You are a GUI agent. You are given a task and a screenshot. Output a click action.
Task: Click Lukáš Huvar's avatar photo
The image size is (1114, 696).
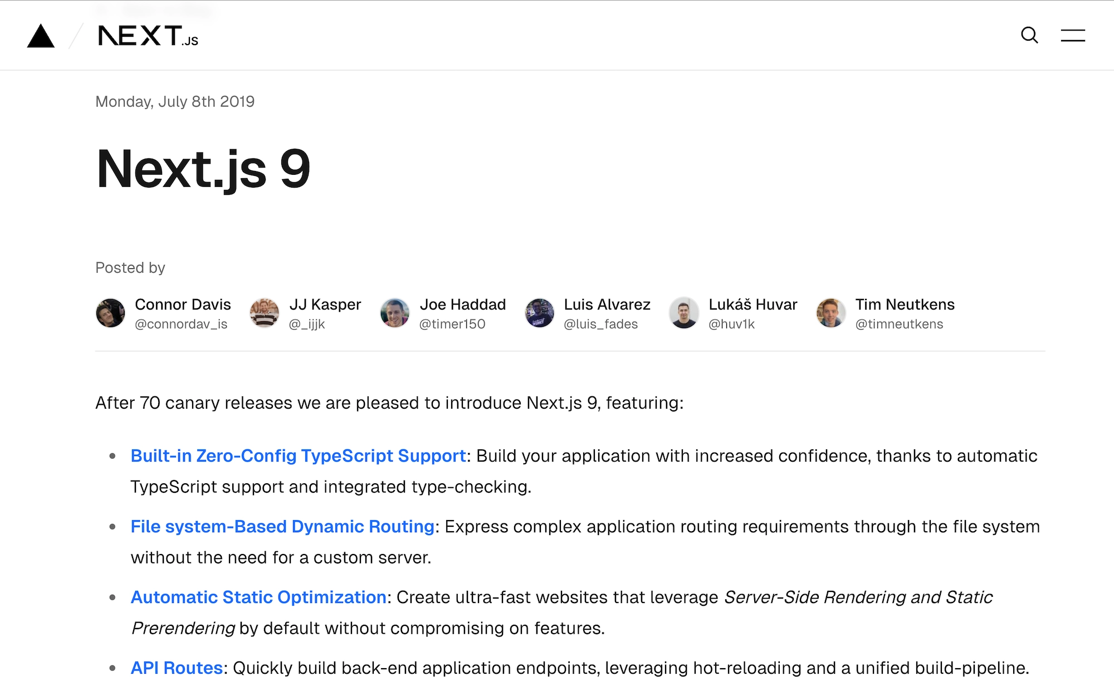click(684, 313)
